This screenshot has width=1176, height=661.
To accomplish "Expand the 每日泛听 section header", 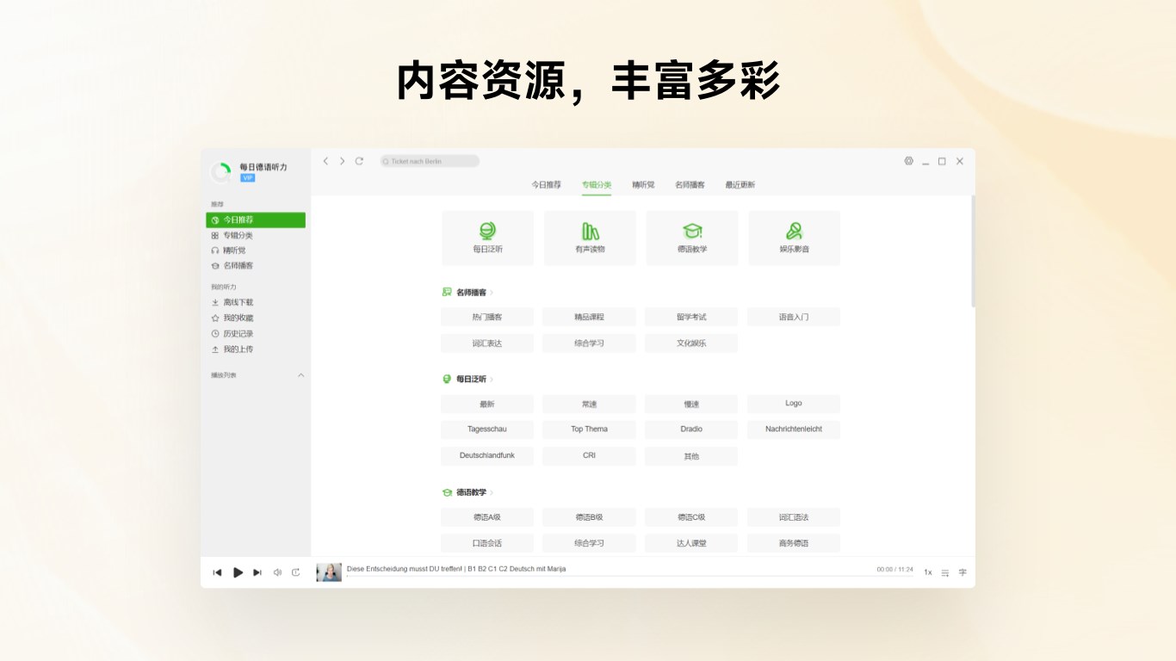I will tap(467, 379).
